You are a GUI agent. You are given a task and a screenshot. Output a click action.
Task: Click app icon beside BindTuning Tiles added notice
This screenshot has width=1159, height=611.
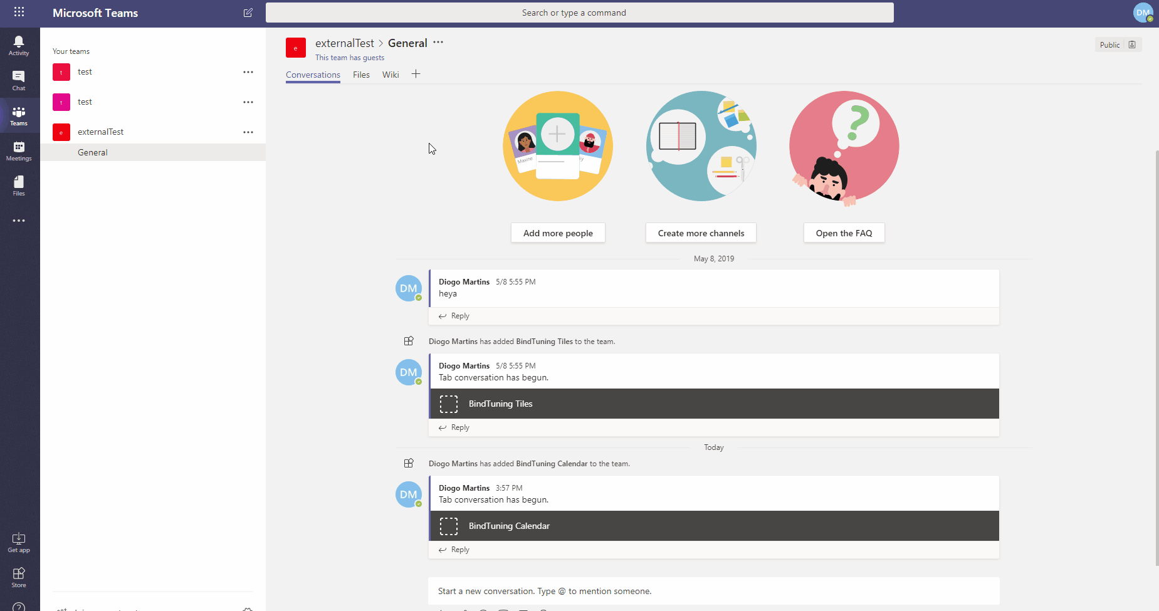(409, 341)
